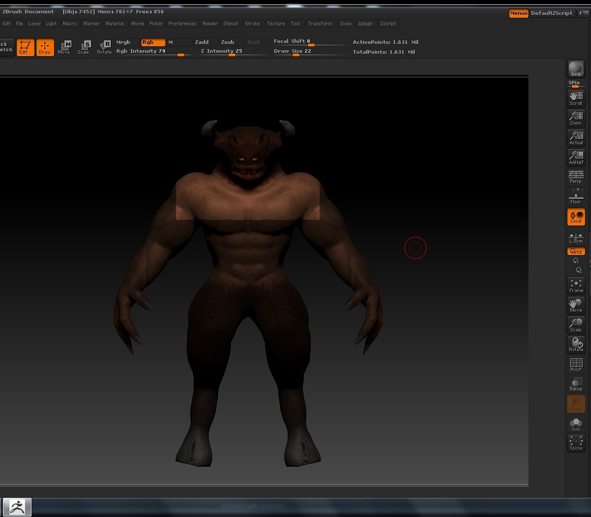Adjust the Rgb Intensity slider
The height and width of the screenshot is (517, 591).
pyautogui.click(x=153, y=51)
